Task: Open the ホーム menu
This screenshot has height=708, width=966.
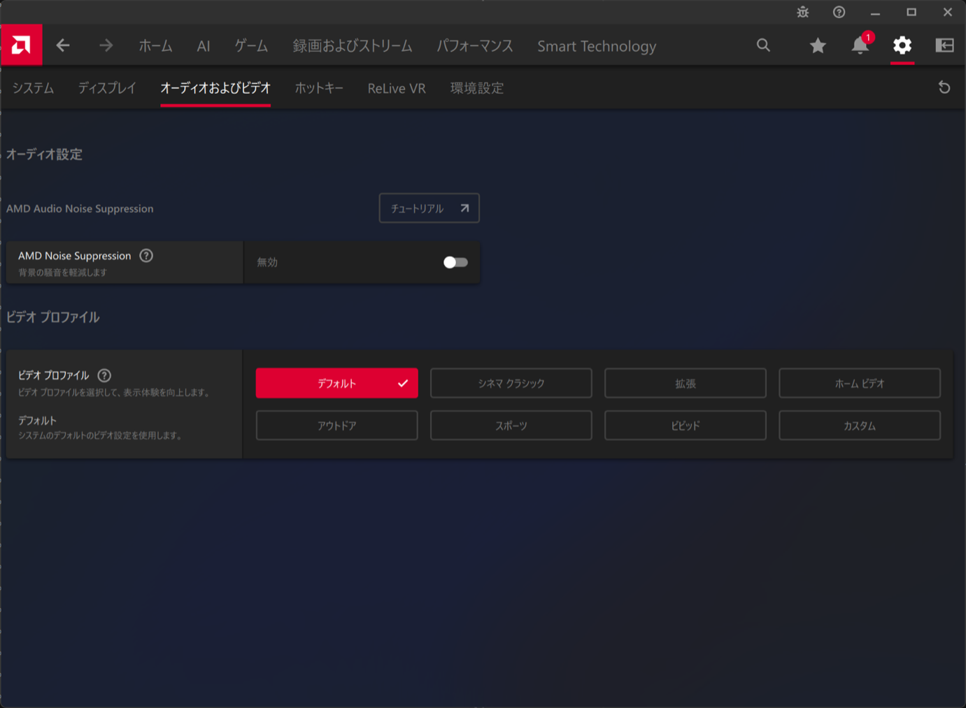Action: click(x=155, y=46)
